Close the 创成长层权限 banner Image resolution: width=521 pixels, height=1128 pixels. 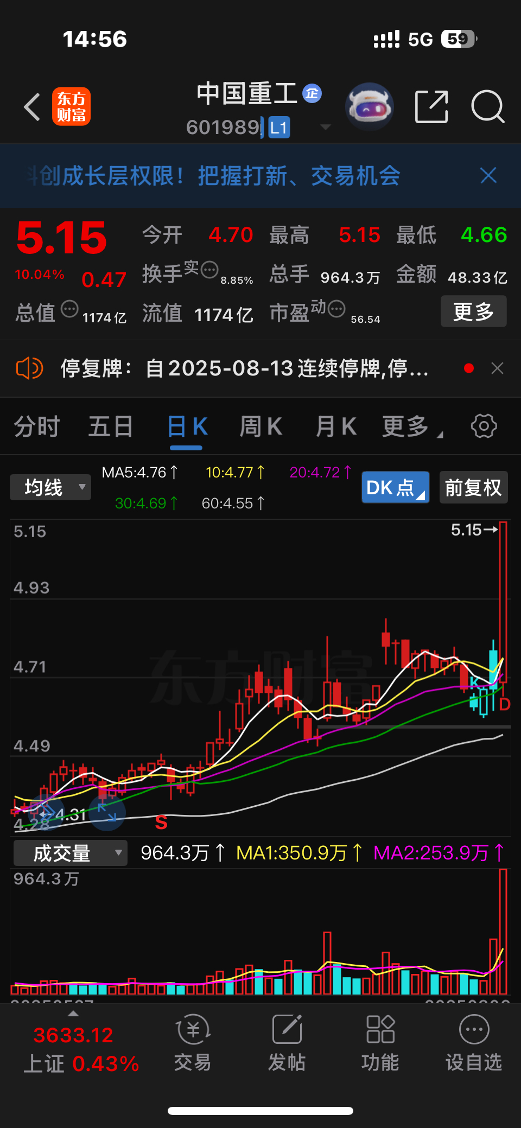pyautogui.click(x=488, y=175)
